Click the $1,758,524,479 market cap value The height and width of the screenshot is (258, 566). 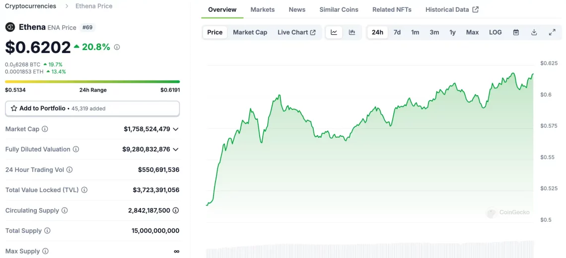tap(147, 129)
